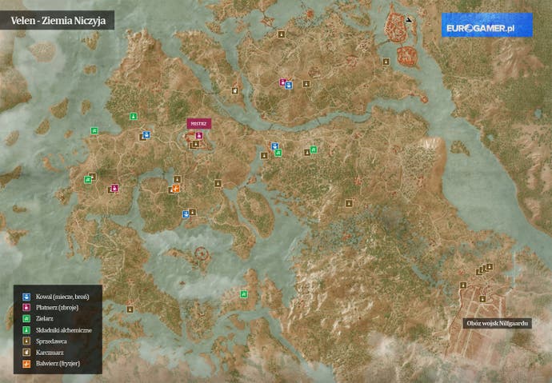Select the lone merchant icon east of the barber
The width and height of the screenshot is (552, 383).
pos(218,183)
